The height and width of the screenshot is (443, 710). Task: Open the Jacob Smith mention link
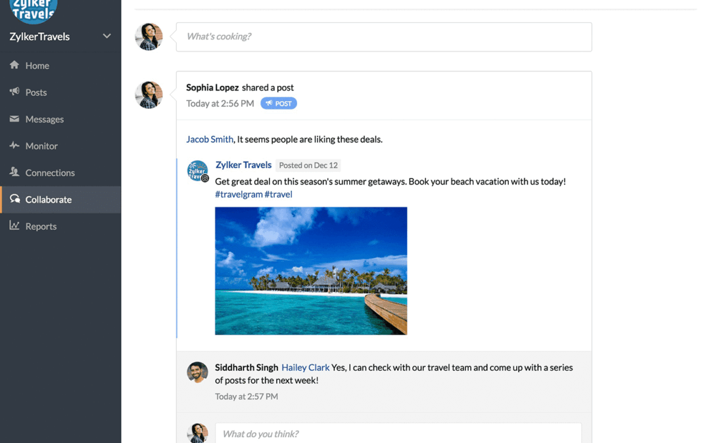210,139
